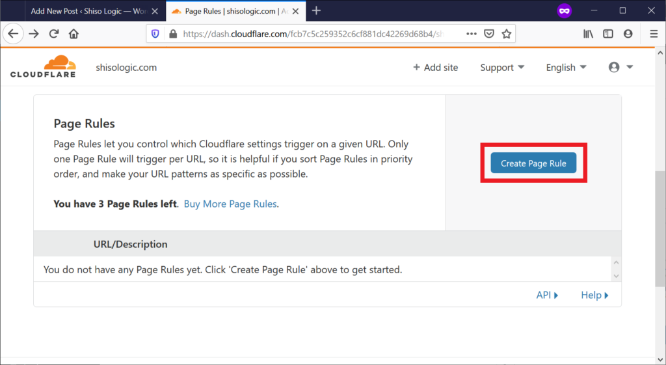The width and height of the screenshot is (666, 365).
Task: View site security padlock info
Action: click(x=173, y=34)
